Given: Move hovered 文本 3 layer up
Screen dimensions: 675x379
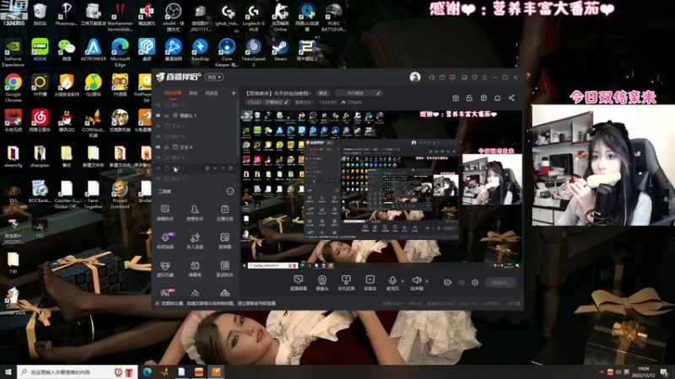Looking at the screenshot, I should 215,168.
